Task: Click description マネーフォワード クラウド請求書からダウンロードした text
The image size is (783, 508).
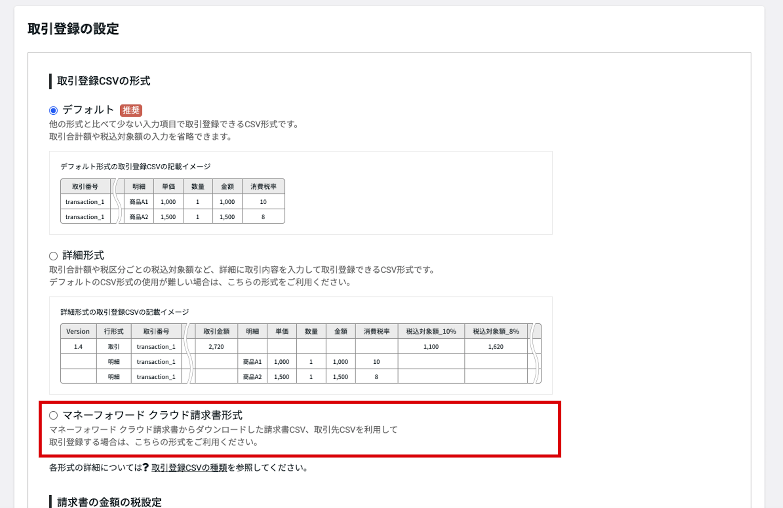Action: tap(223, 429)
